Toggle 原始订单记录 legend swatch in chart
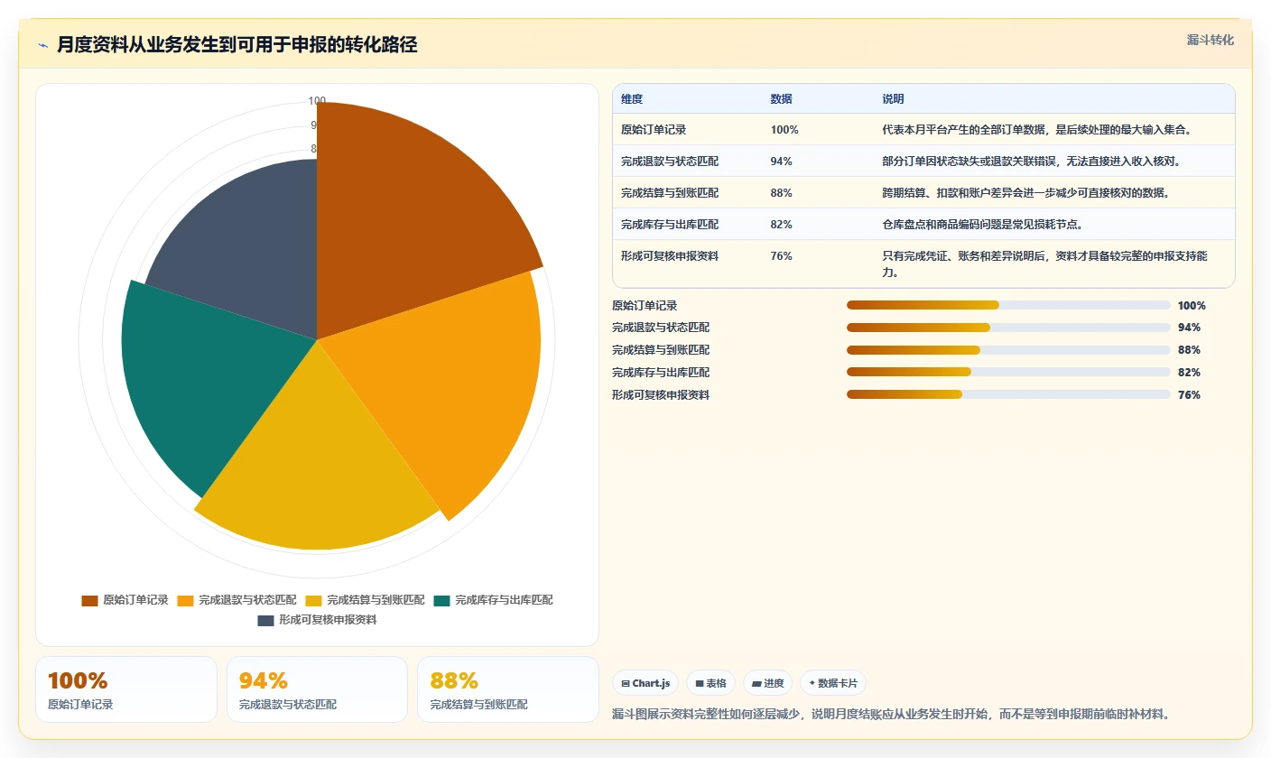 (89, 600)
